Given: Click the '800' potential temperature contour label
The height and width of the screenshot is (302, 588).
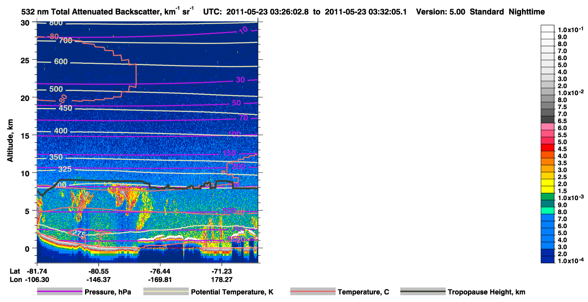Looking at the screenshot, I should point(56,23).
